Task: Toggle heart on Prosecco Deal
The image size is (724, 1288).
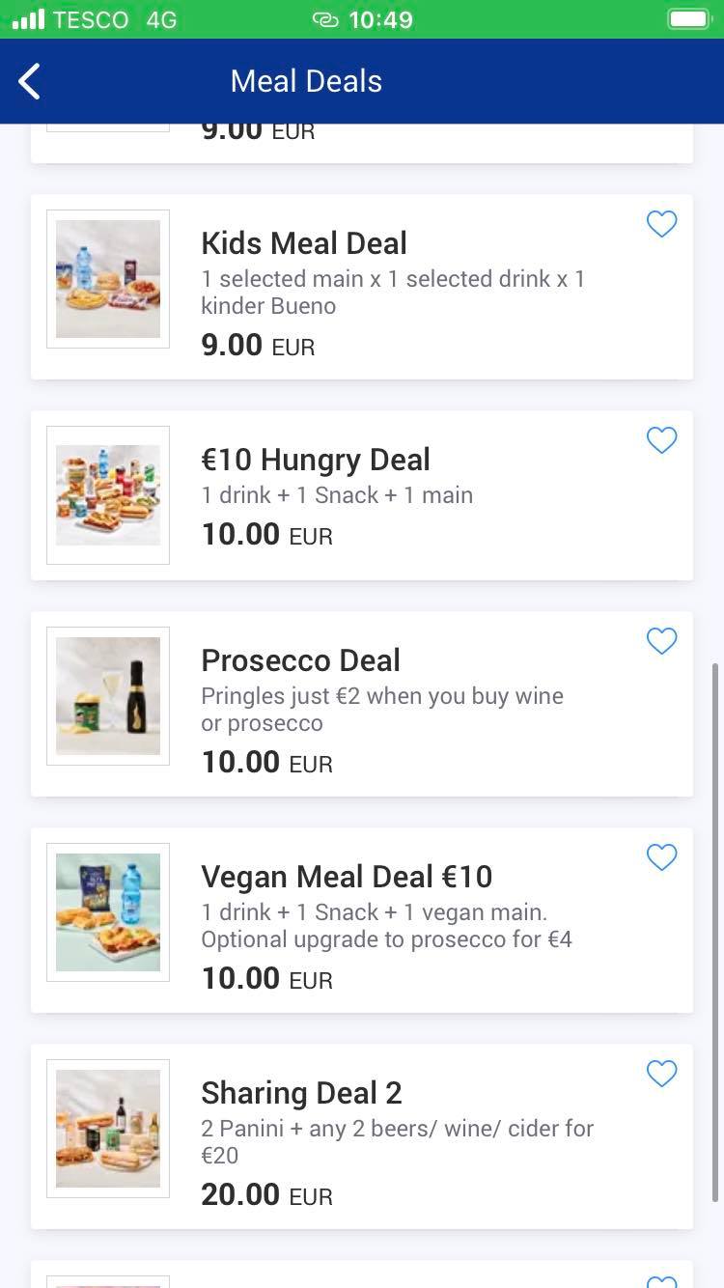Action: (x=661, y=641)
